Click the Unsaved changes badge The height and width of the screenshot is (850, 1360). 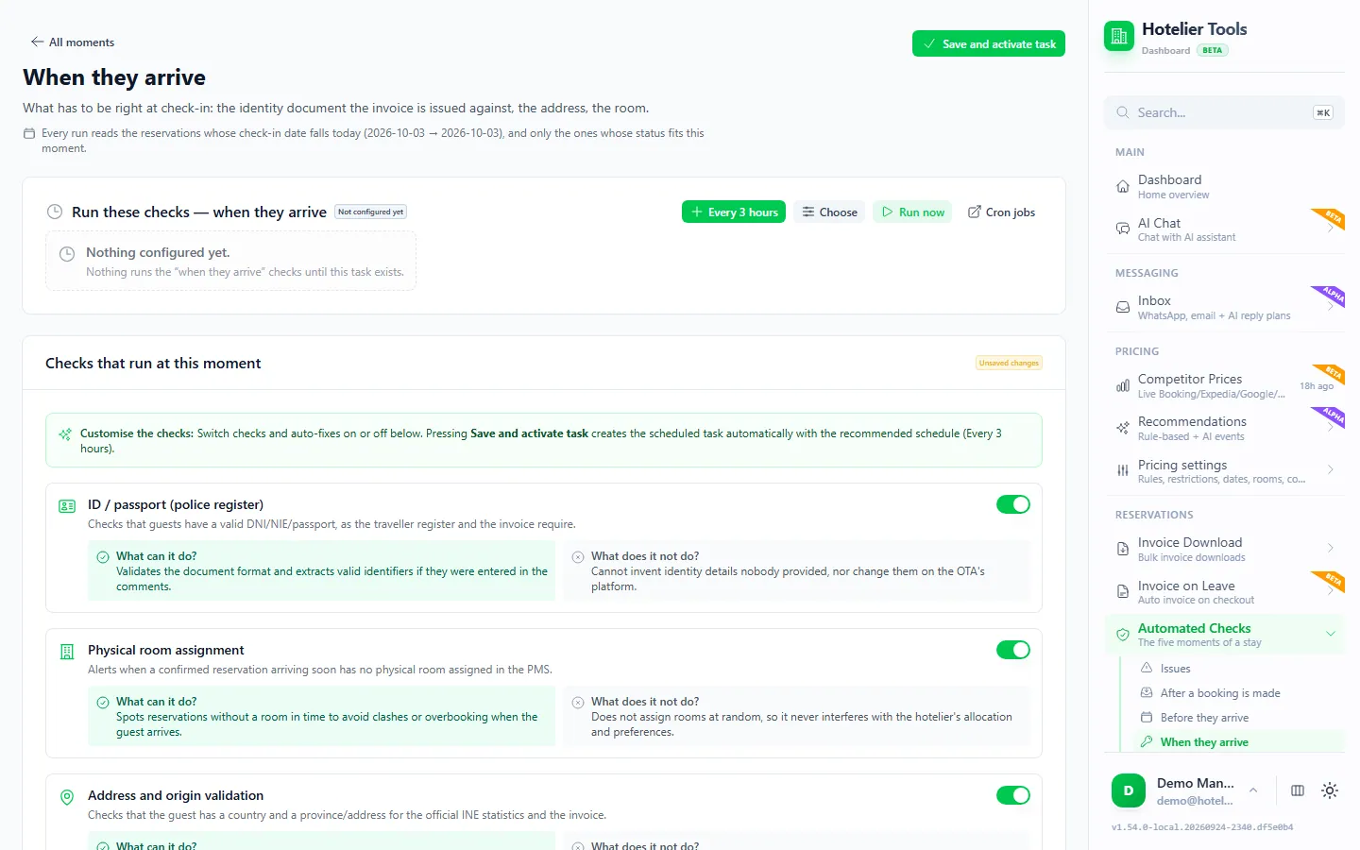coord(1009,364)
